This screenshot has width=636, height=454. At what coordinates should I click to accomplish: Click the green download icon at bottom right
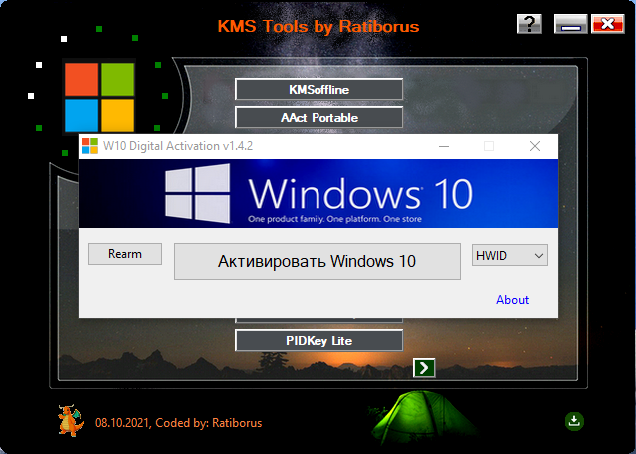pyautogui.click(x=574, y=420)
